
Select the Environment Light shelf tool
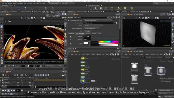point(125,8)
